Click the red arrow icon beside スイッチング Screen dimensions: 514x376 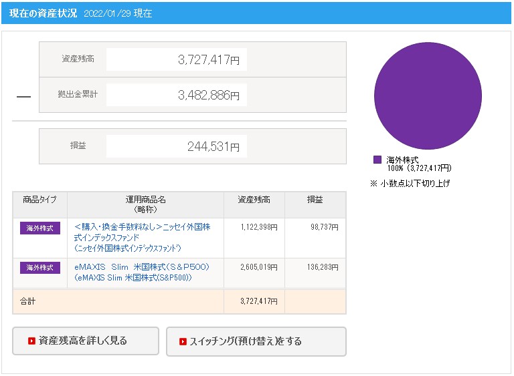pyautogui.click(x=183, y=342)
